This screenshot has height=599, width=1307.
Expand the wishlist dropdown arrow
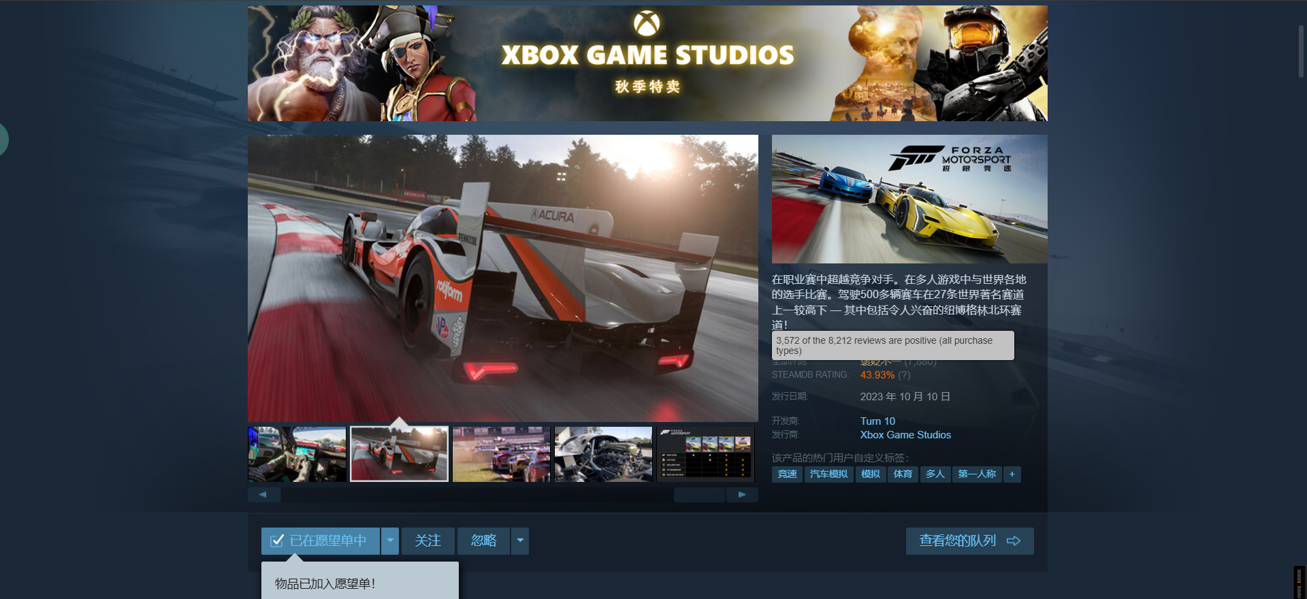coord(390,541)
